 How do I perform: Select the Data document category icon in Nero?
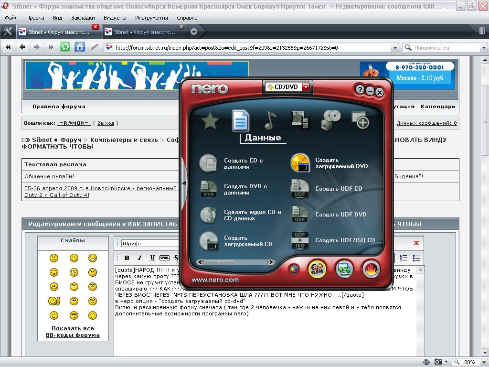tap(240, 120)
